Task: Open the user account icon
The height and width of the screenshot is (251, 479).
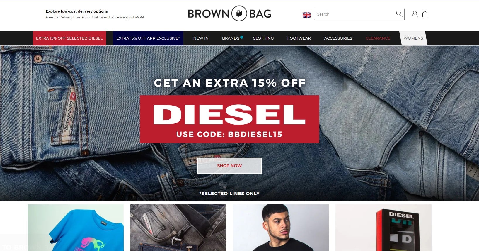Action: (x=415, y=14)
